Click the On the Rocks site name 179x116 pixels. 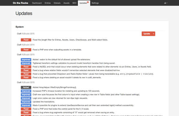pyautogui.click(x=20, y=3)
